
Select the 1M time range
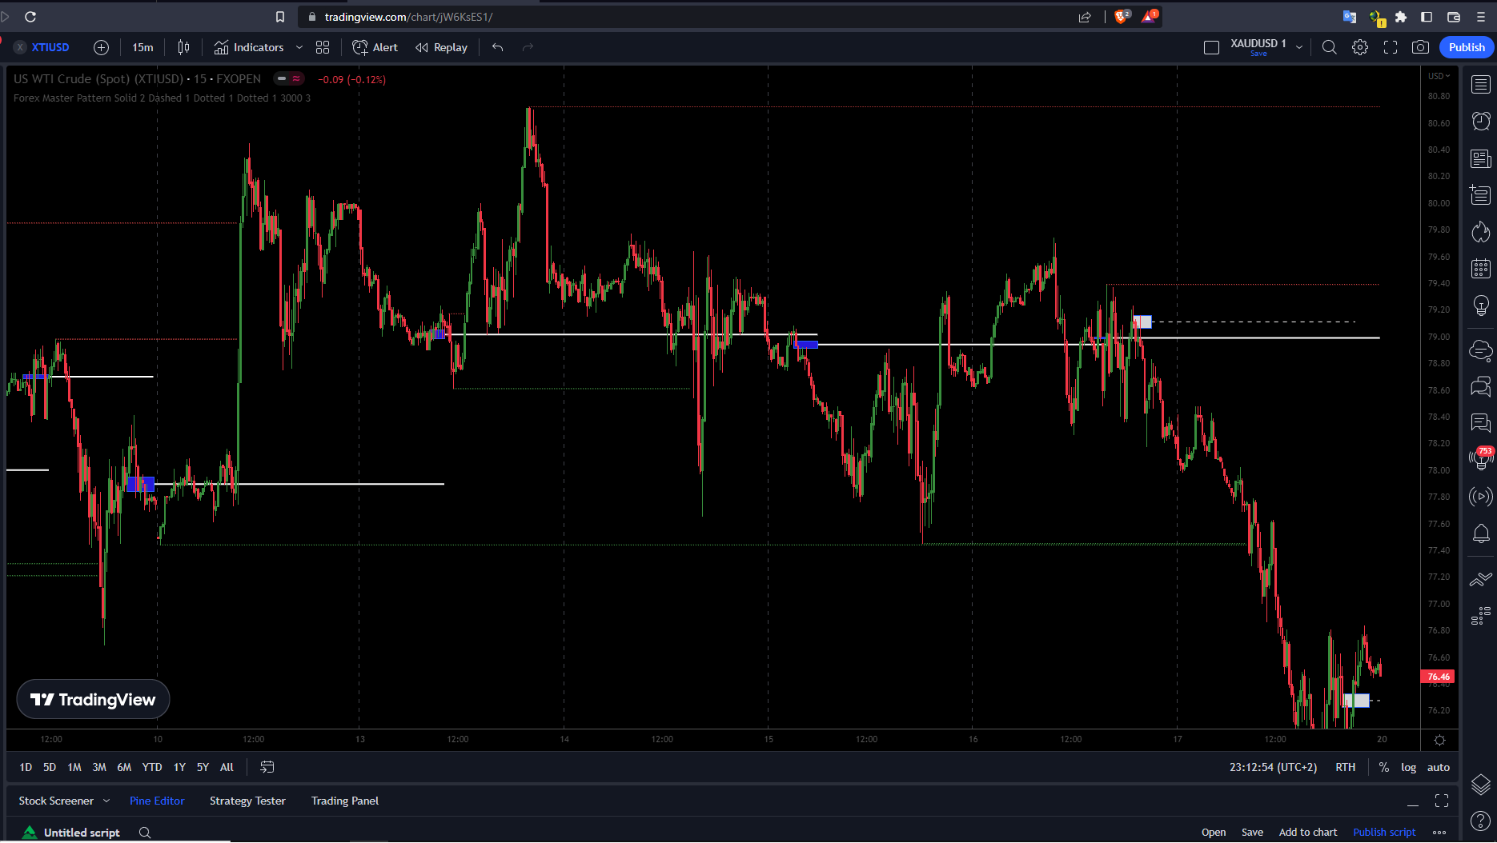pos(74,767)
